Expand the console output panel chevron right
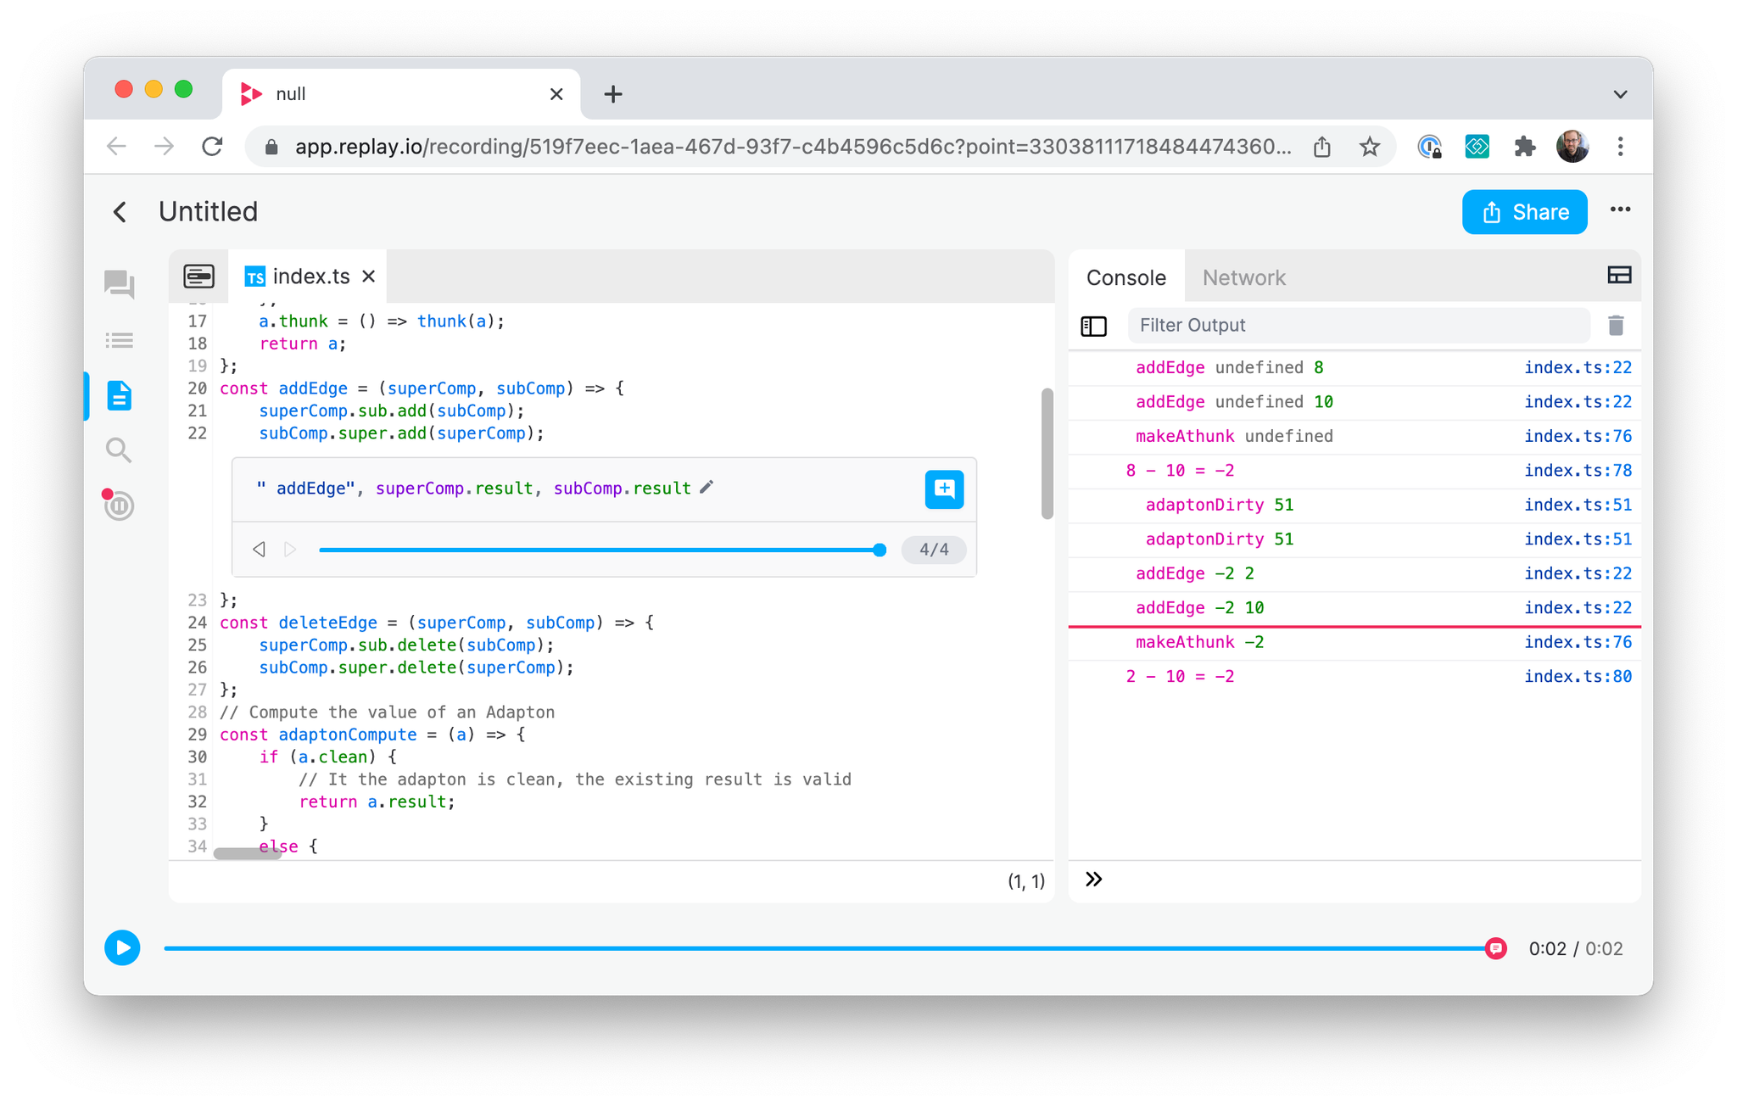The height and width of the screenshot is (1106, 1737). (1094, 880)
